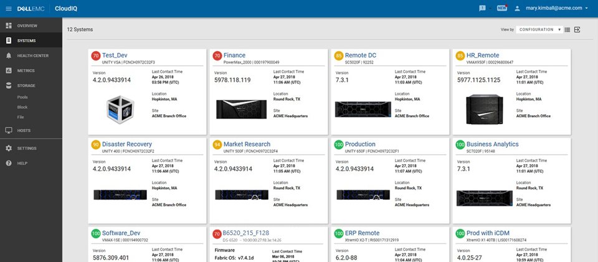The image size is (598, 262).
Task: Select Pools under Storage
Action: click(22, 97)
